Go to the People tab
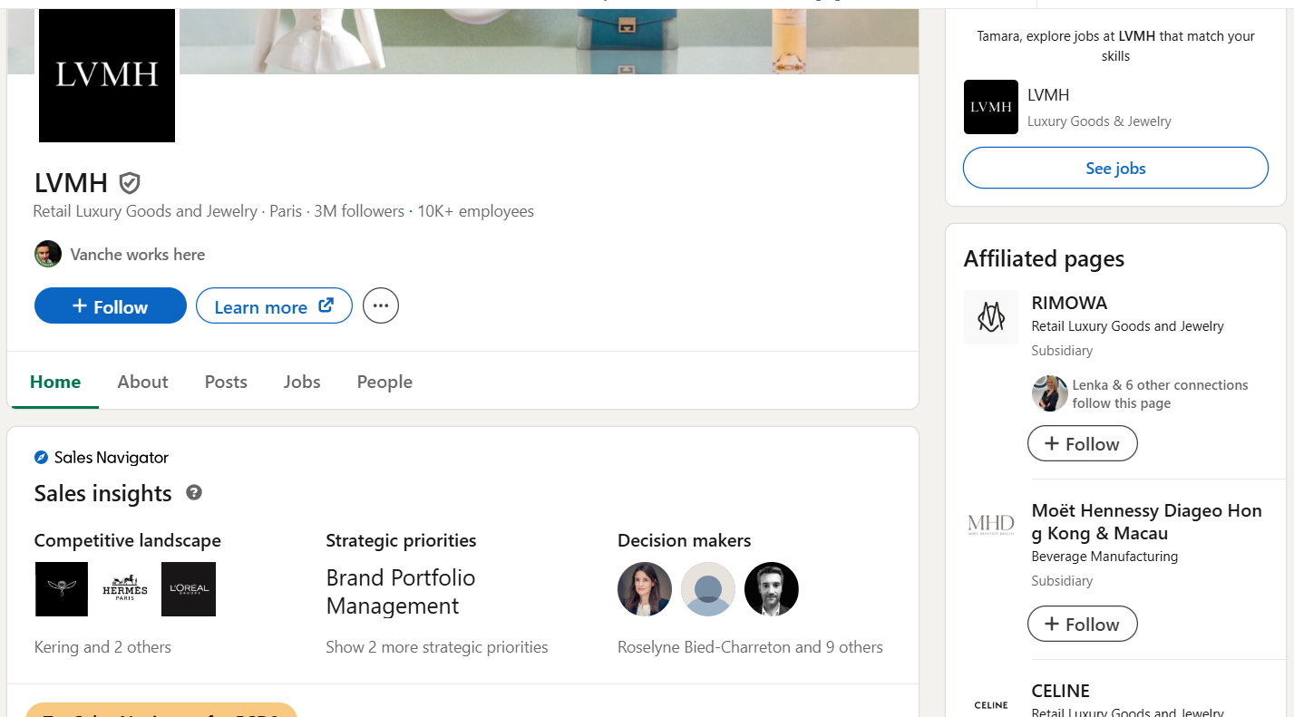Screen dimensions: 1294x717 (x=384, y=382)
